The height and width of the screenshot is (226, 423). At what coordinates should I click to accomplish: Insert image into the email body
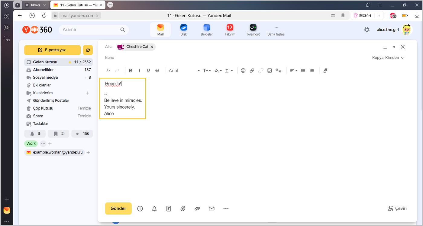[270, 71]
